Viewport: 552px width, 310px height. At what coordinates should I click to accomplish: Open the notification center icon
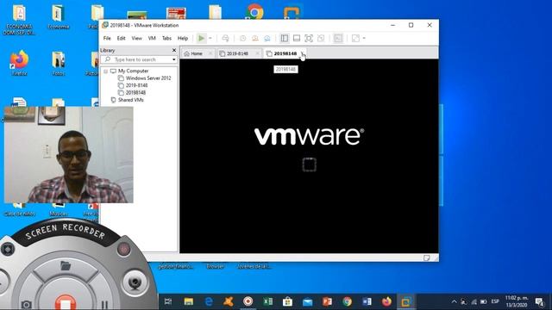pyautogui.click(x=539, y=301)
